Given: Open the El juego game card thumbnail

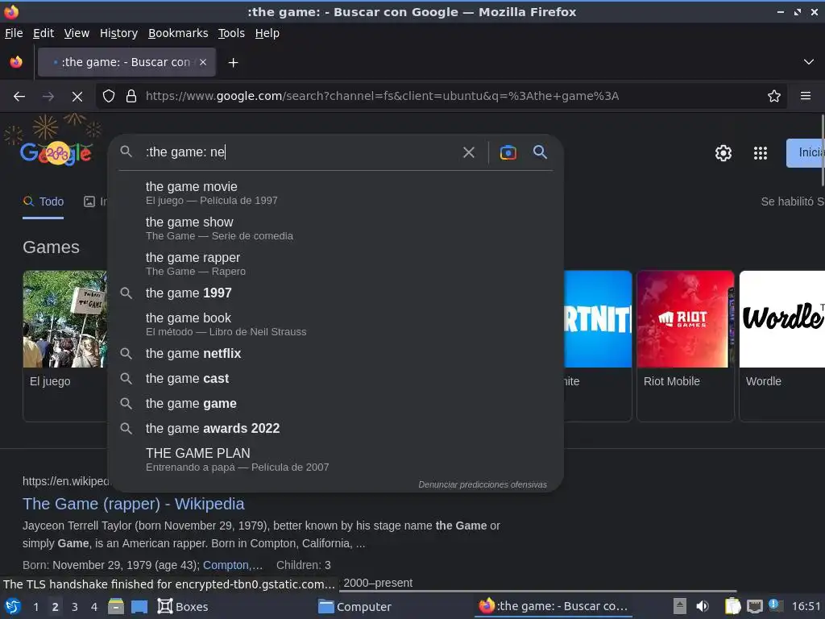Looking at the screenshot, I should (x=64, y=319).
